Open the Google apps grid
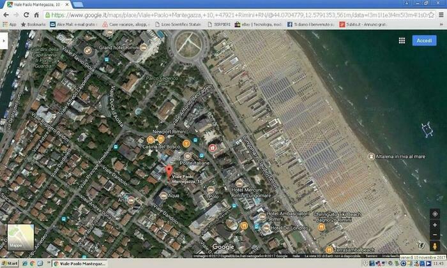 (402, 41)
